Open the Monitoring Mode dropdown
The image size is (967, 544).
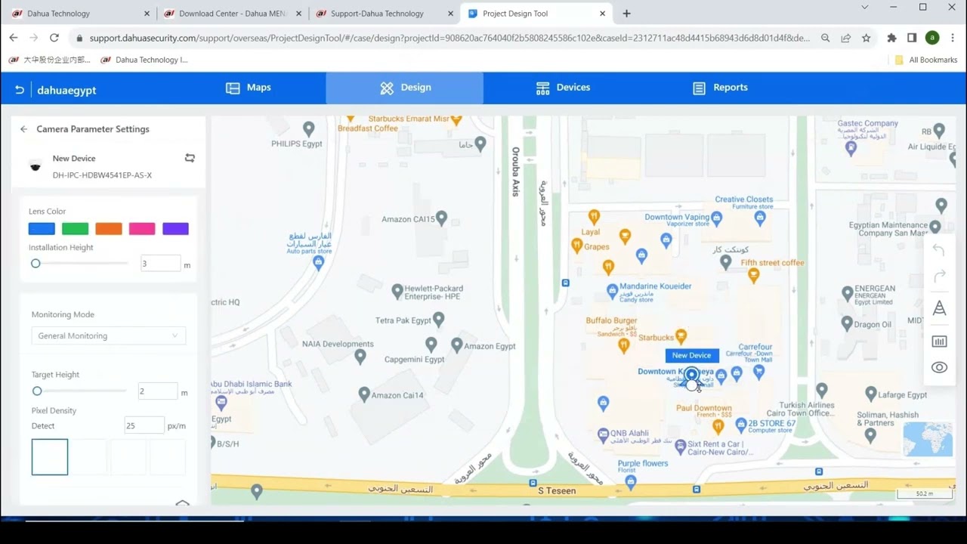pyautogui.click(x=109, y=335)
